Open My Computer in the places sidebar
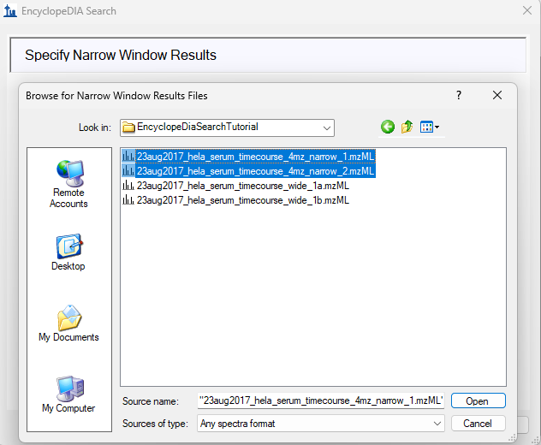 click(x=68, y=394)
